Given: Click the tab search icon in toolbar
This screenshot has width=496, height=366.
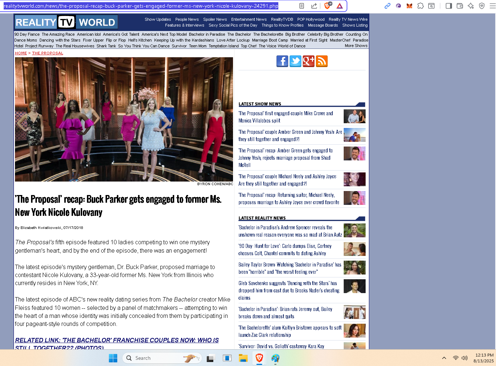Looking at the screenshot, I should pyautogui.click(x=431, y=6).
